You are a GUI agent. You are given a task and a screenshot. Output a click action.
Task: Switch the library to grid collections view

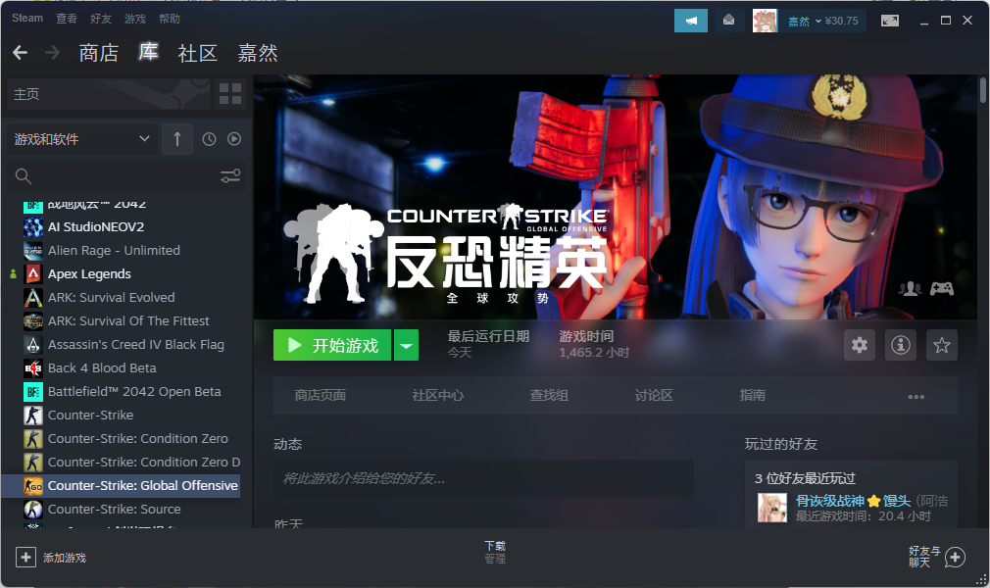(x=229, y=94)
